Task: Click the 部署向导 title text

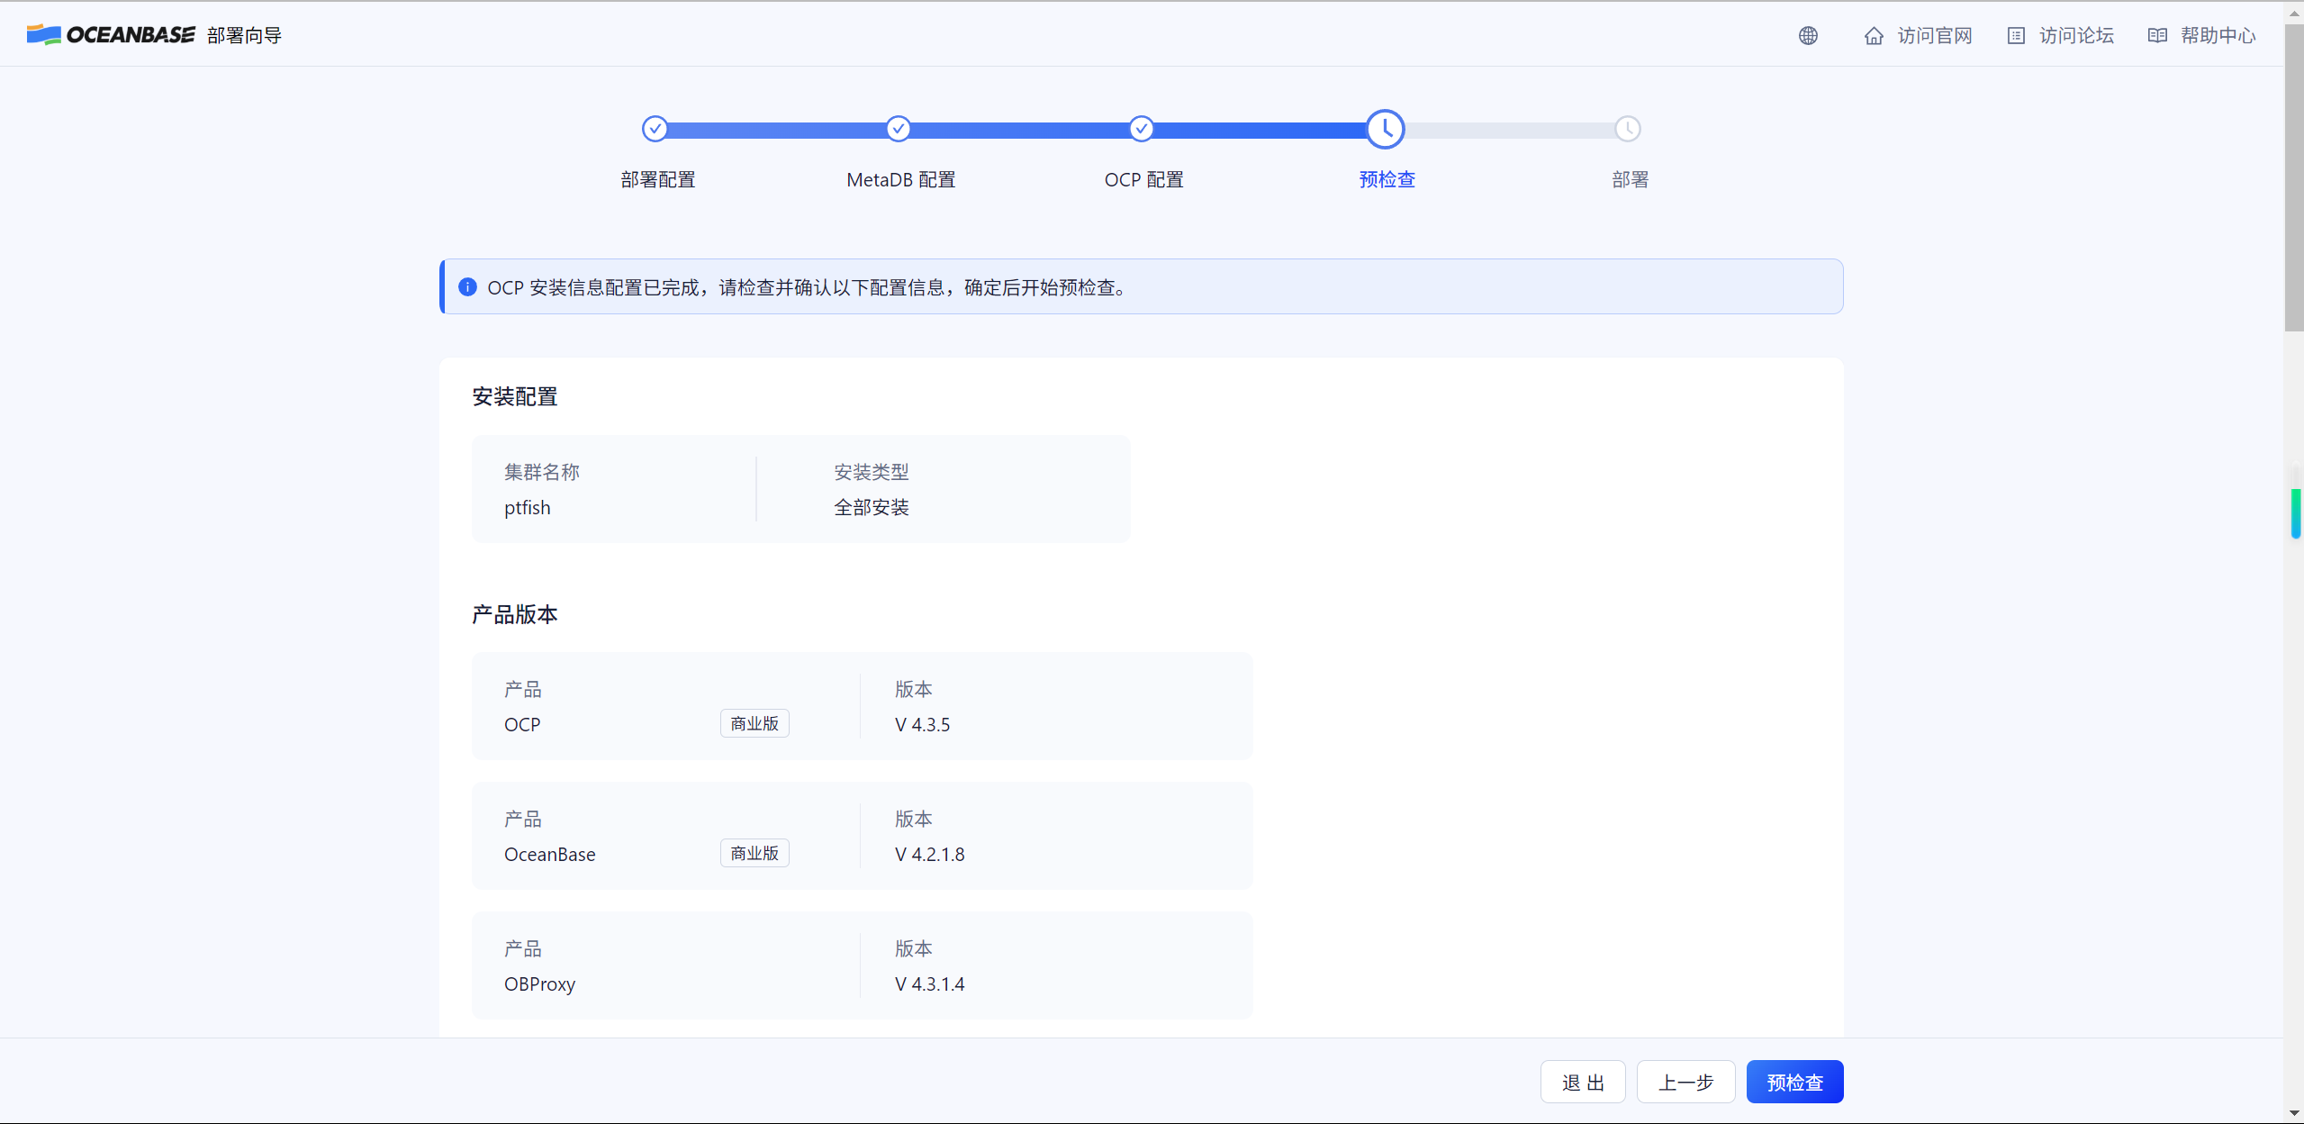Action: coord(244,35)
